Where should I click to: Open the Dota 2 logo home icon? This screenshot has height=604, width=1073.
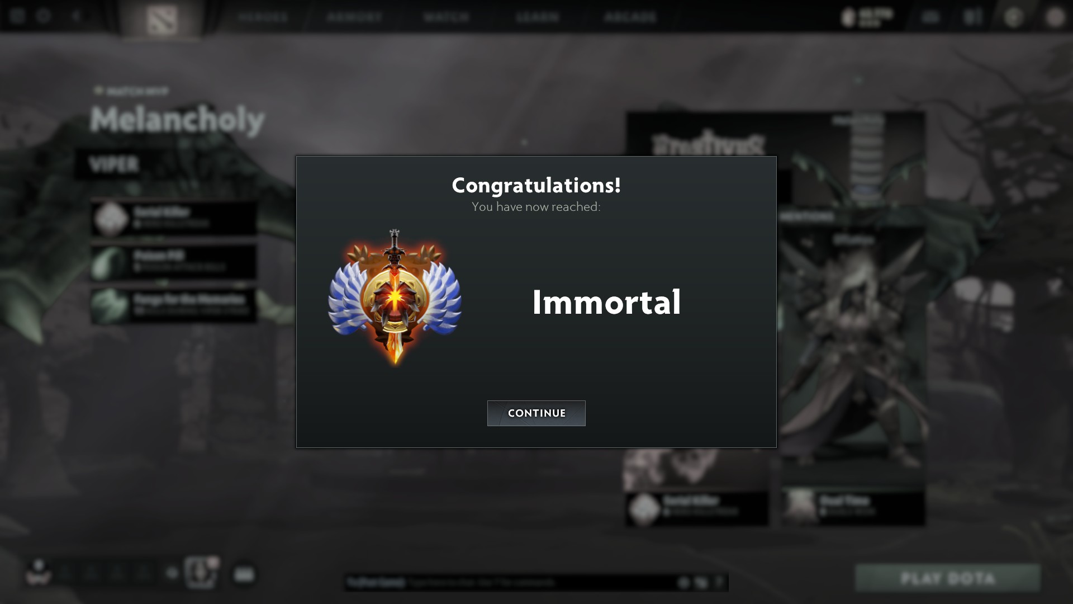pyautogui.click(x=163, y=20)
